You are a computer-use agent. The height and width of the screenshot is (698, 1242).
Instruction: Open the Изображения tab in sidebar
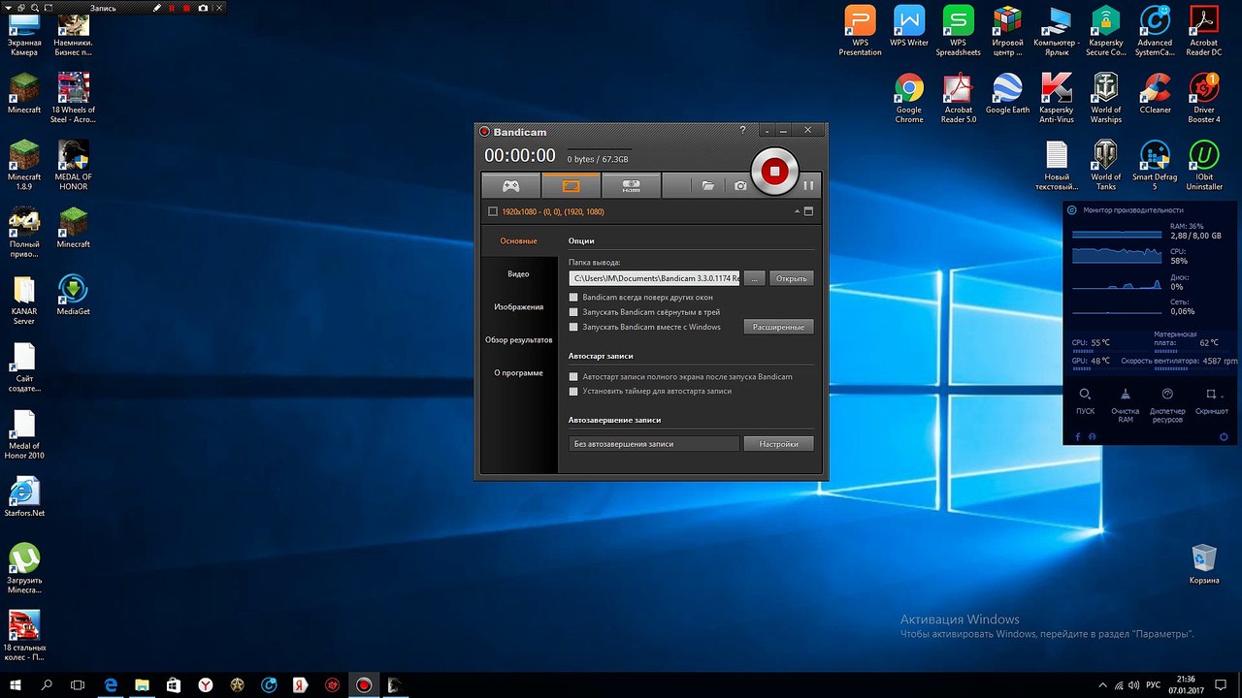pyautogui.click(x=518, y=307)
